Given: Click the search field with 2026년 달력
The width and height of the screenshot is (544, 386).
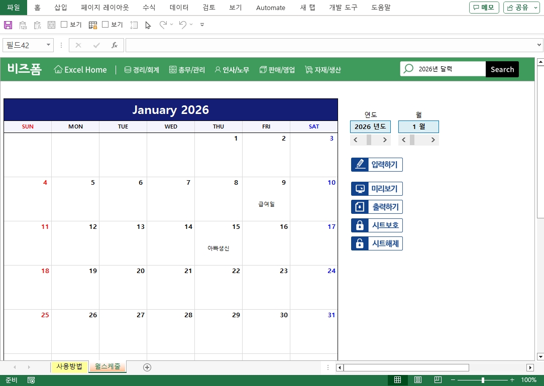Looking at the screenshot, I should click(x=443, y=69).
